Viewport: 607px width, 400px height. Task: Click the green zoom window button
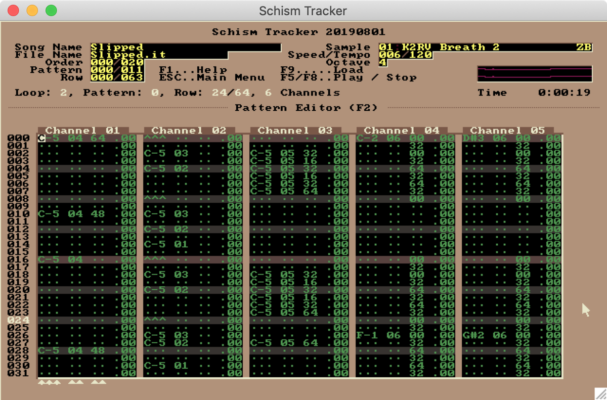point(51,11)
